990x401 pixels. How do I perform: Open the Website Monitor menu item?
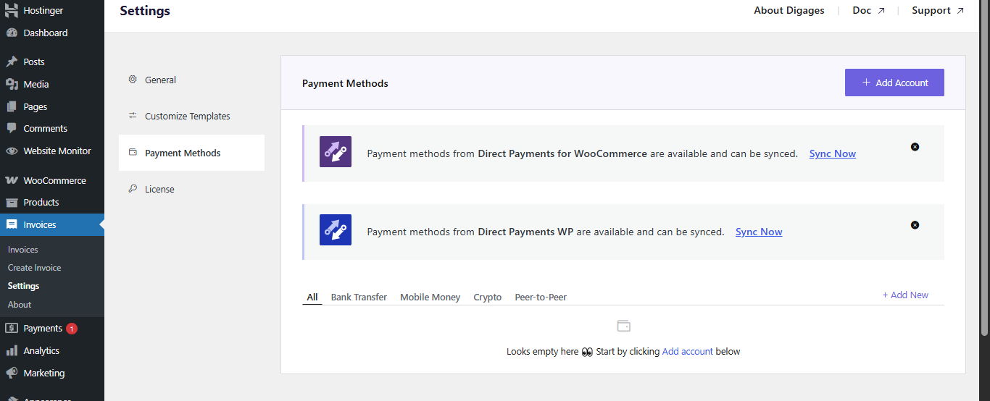[52, 151]
